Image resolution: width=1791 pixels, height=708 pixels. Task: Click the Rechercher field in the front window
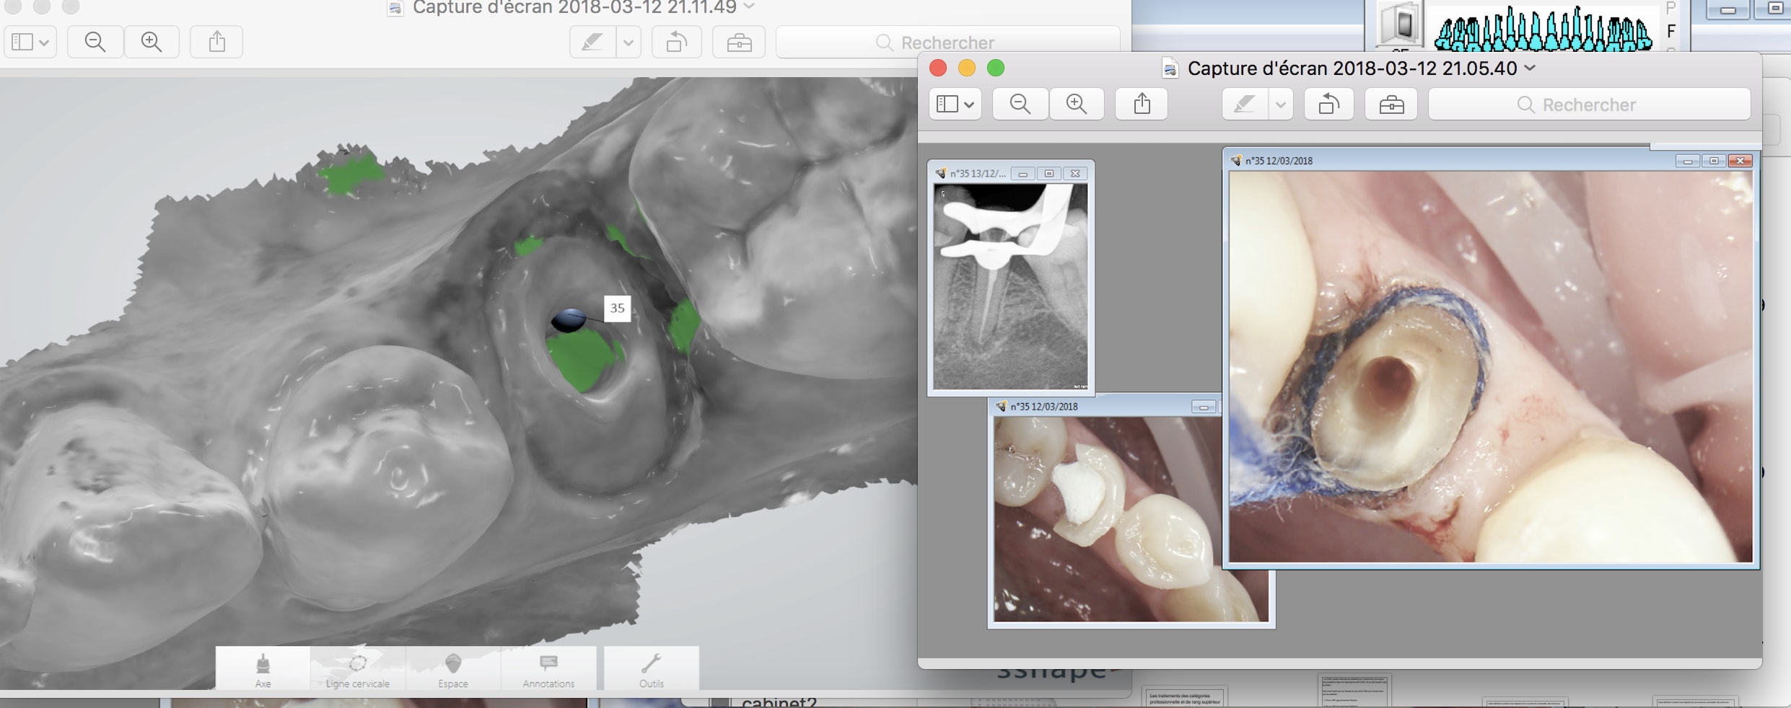(x=1590, y=105)
